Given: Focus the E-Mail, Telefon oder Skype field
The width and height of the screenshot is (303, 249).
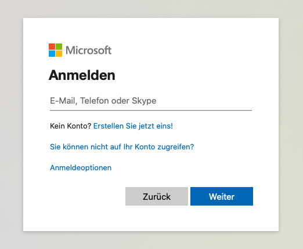Looking at the screenshot, I should click(x=151, y=101).
